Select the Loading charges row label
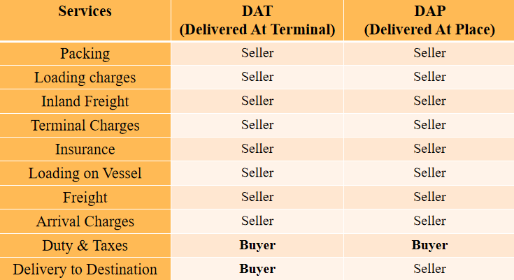The image size is (514, 280). 85,78
